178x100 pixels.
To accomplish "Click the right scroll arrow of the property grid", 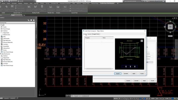I will (x=113, y=69).
